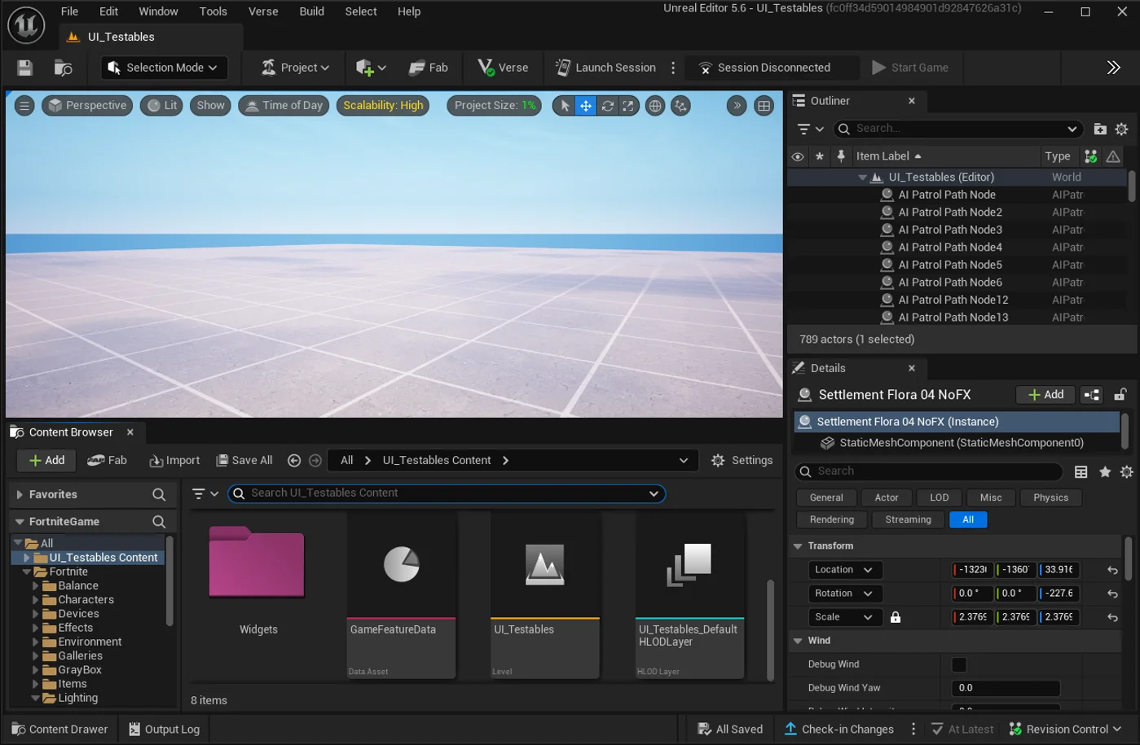1140x745 pixels.
Task: Toggle the Outliner pinned column header
Action: (841, 156)
